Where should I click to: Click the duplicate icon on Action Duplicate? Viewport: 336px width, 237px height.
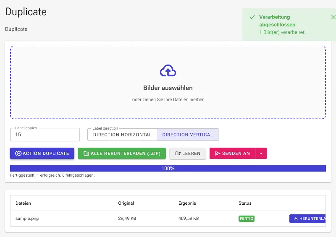18,153
